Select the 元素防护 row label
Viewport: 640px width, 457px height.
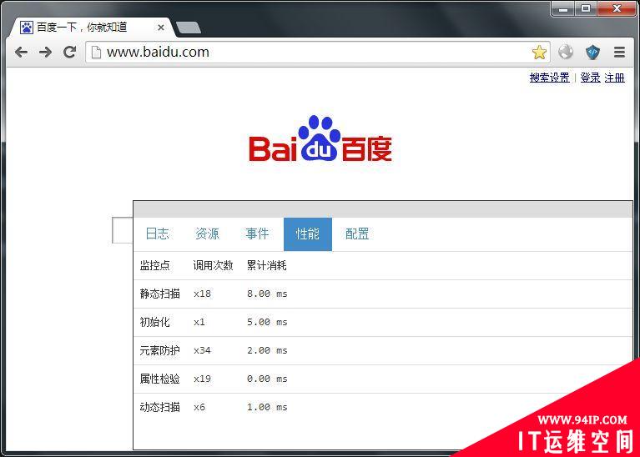pyautogui.click(x=159, y=350)
